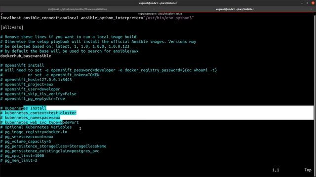Click the kubernetes_context=test-cluster line
The image size is (316, 177).
[x=39, y=113]
